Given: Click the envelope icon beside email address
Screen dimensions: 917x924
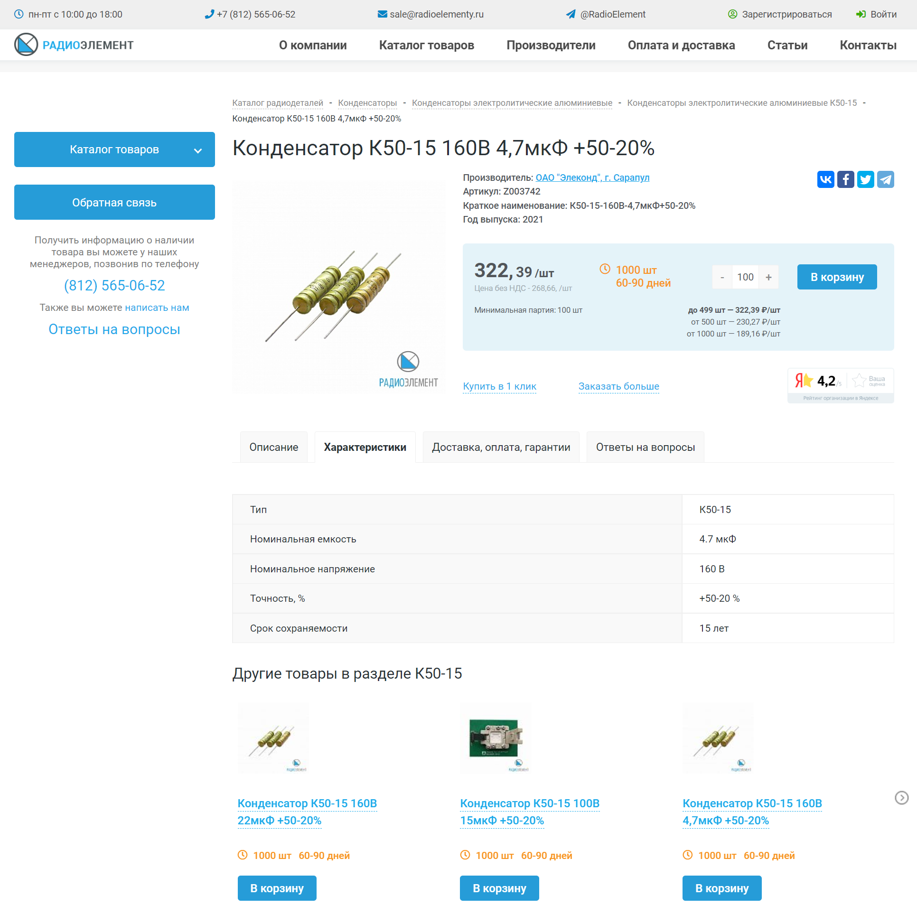Looking at the screenshot, I should point(382,14).
